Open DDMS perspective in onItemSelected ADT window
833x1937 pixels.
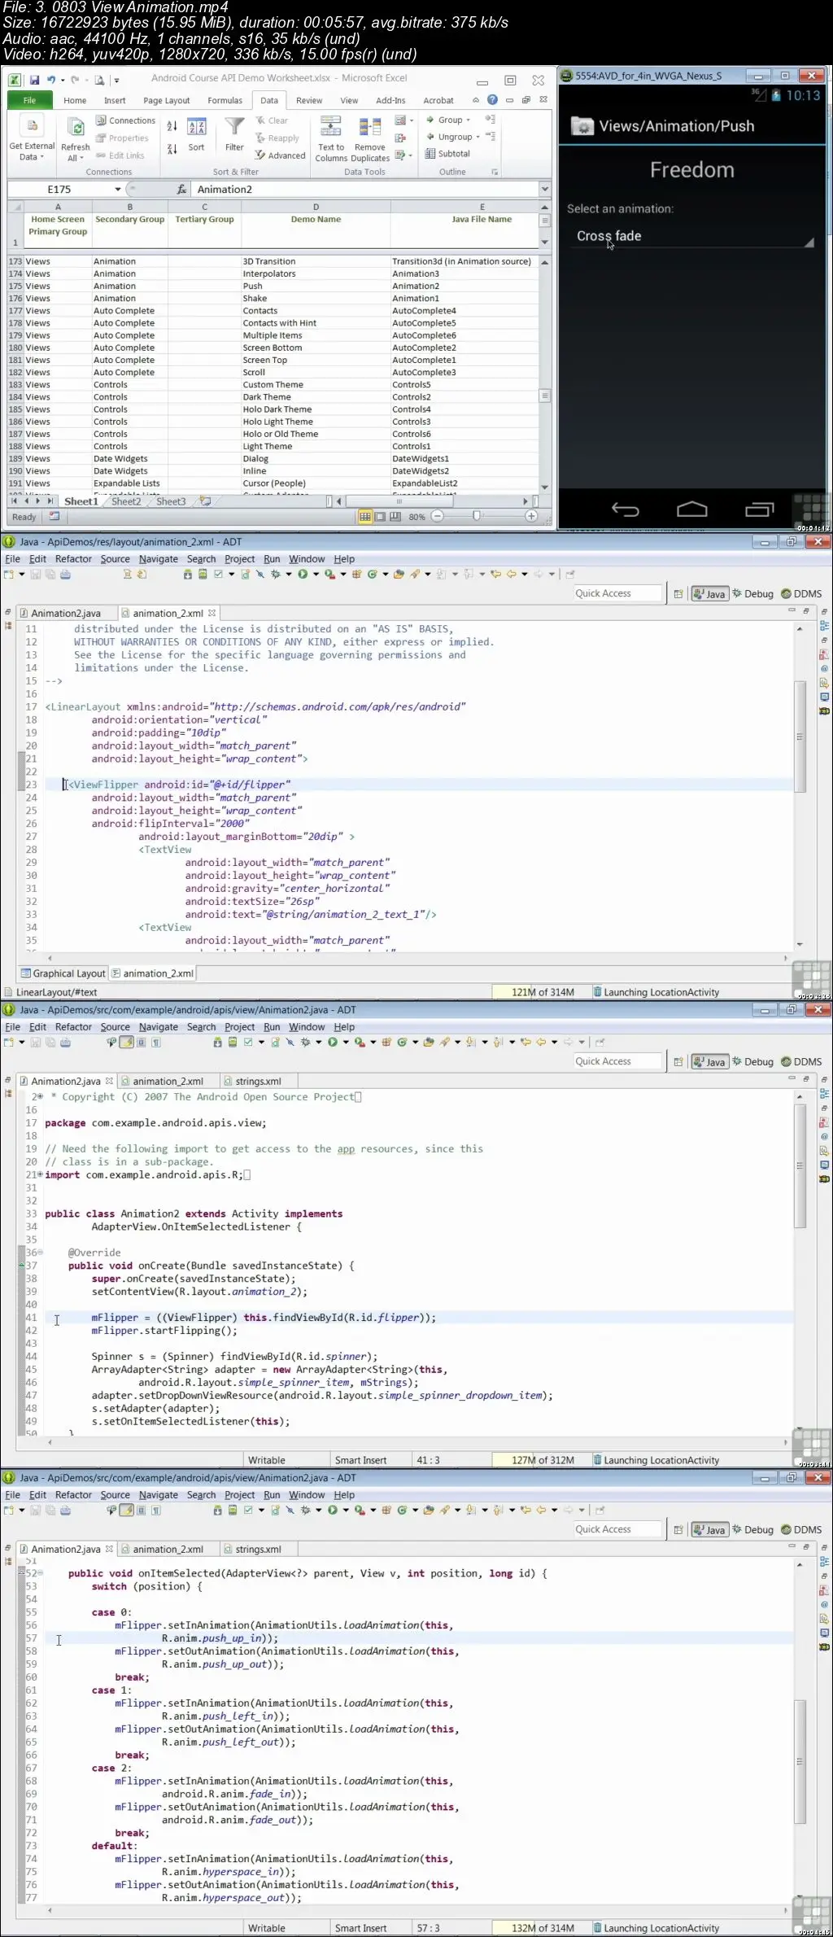[x=800, y=1530]
